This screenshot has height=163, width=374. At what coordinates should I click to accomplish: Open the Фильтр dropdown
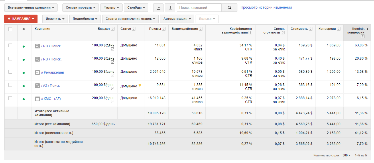pyautogui.click(x=111, y=8)
